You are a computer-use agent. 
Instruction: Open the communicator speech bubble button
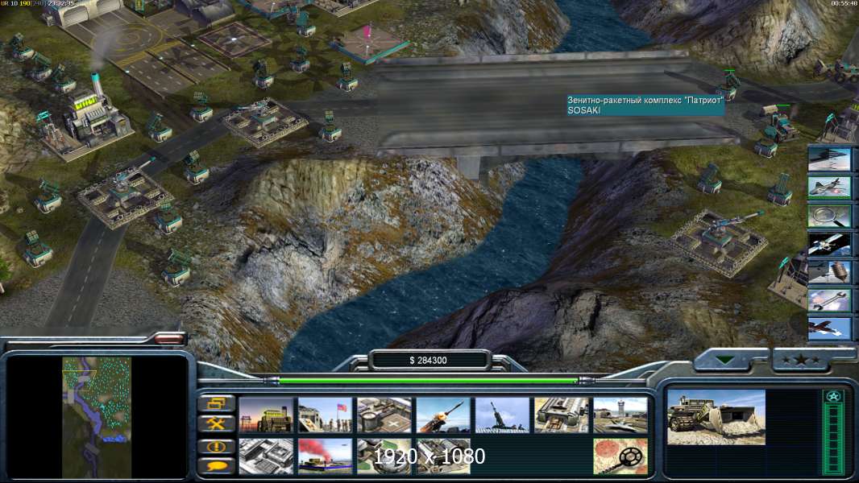(217, 466)
